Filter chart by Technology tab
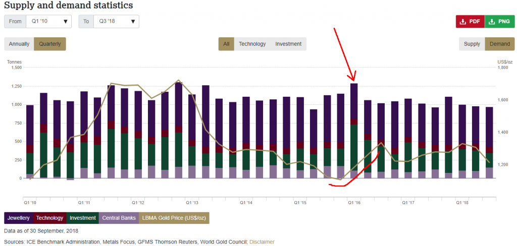The width and height of the screenshot is (517, 246). point(252,44)
